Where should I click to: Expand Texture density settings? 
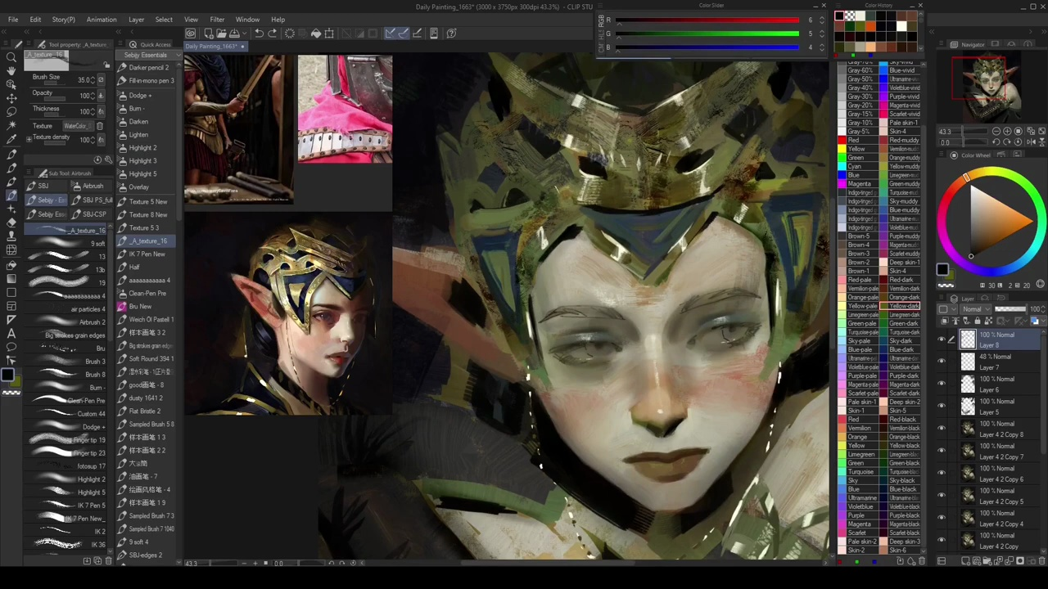coord(29,138)
